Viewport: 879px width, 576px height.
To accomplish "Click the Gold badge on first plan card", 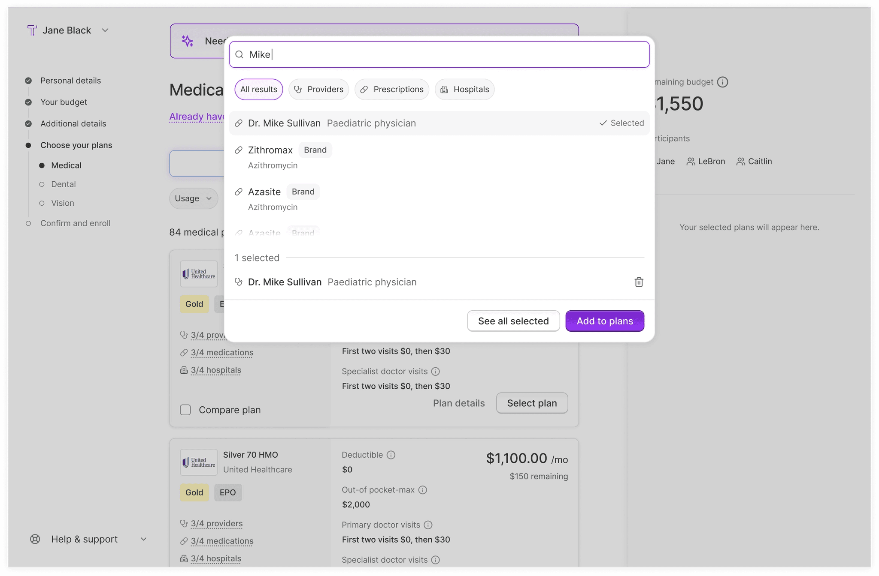I will click(x=194, y=304).
